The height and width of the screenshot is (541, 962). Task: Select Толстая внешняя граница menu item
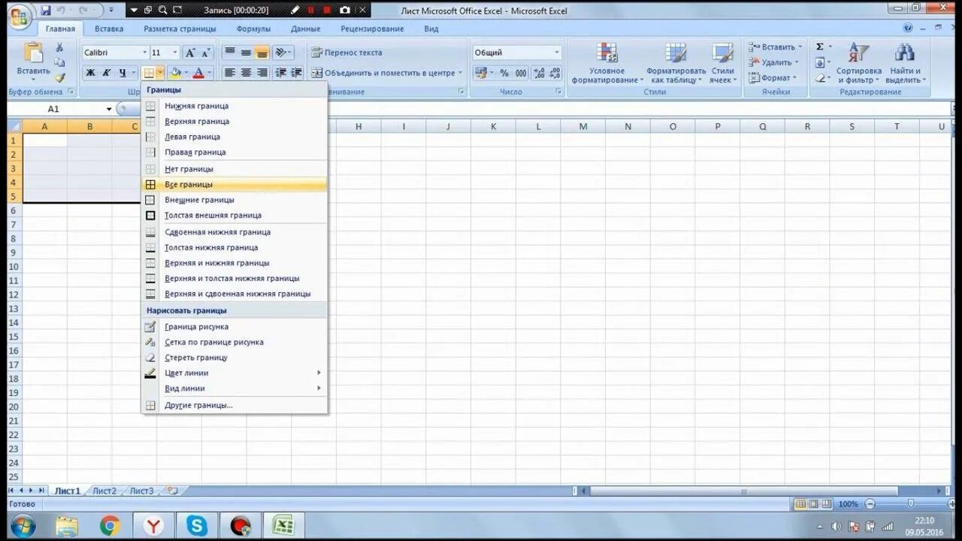(x=234, y=215)
